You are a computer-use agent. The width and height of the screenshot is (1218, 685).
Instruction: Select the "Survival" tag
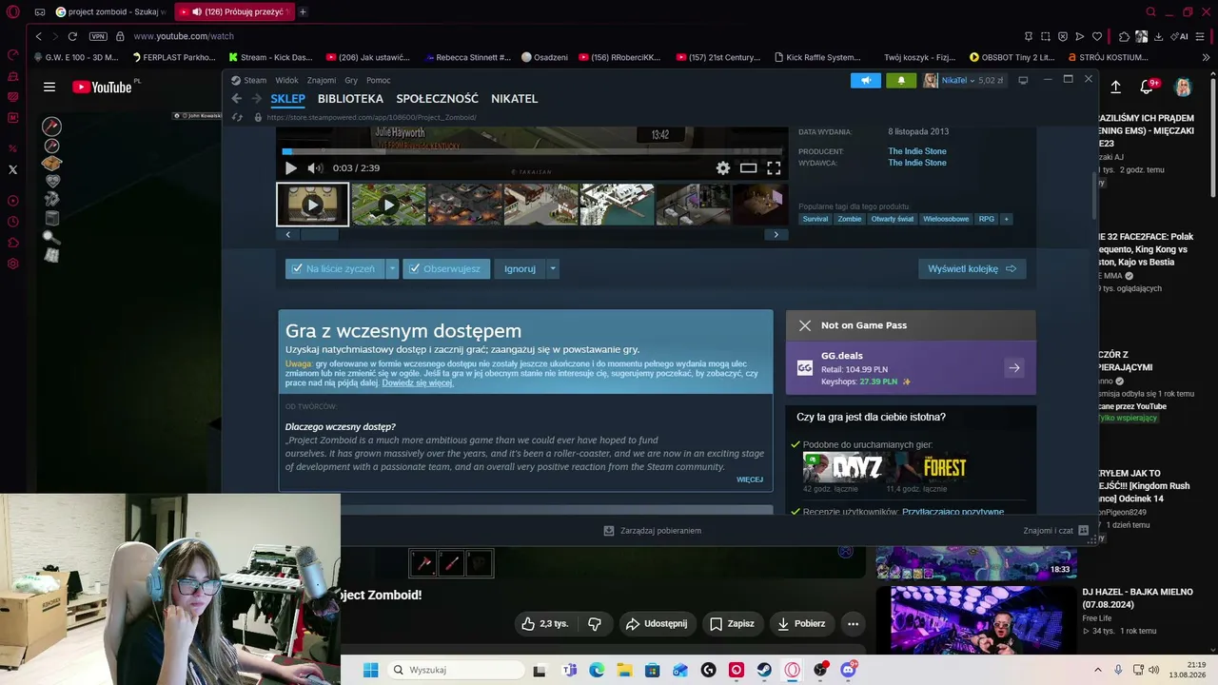815,219
